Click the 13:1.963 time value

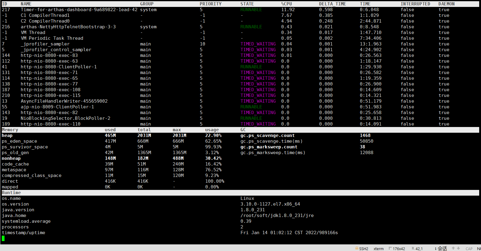371,44
